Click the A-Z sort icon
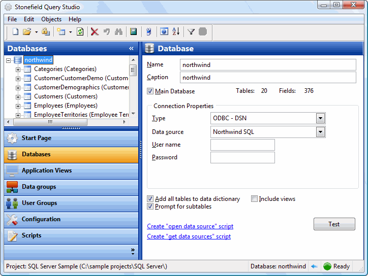 [x=176, y=31]
